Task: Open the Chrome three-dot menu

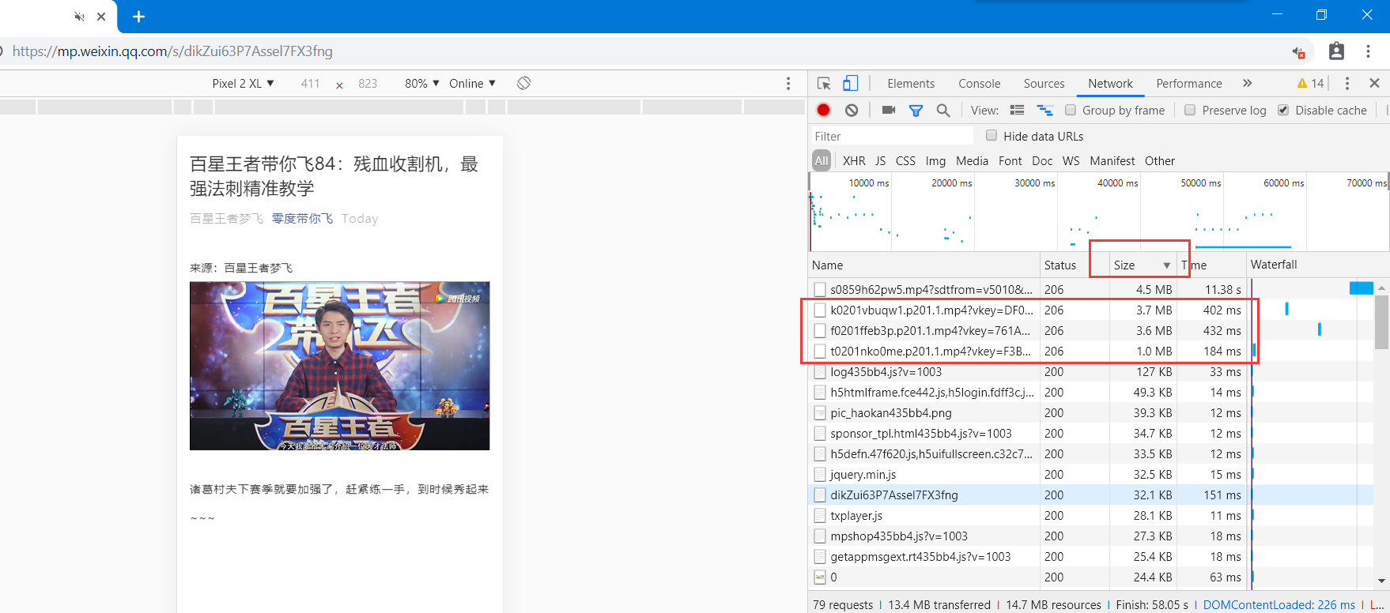Action: point(1368,51)
